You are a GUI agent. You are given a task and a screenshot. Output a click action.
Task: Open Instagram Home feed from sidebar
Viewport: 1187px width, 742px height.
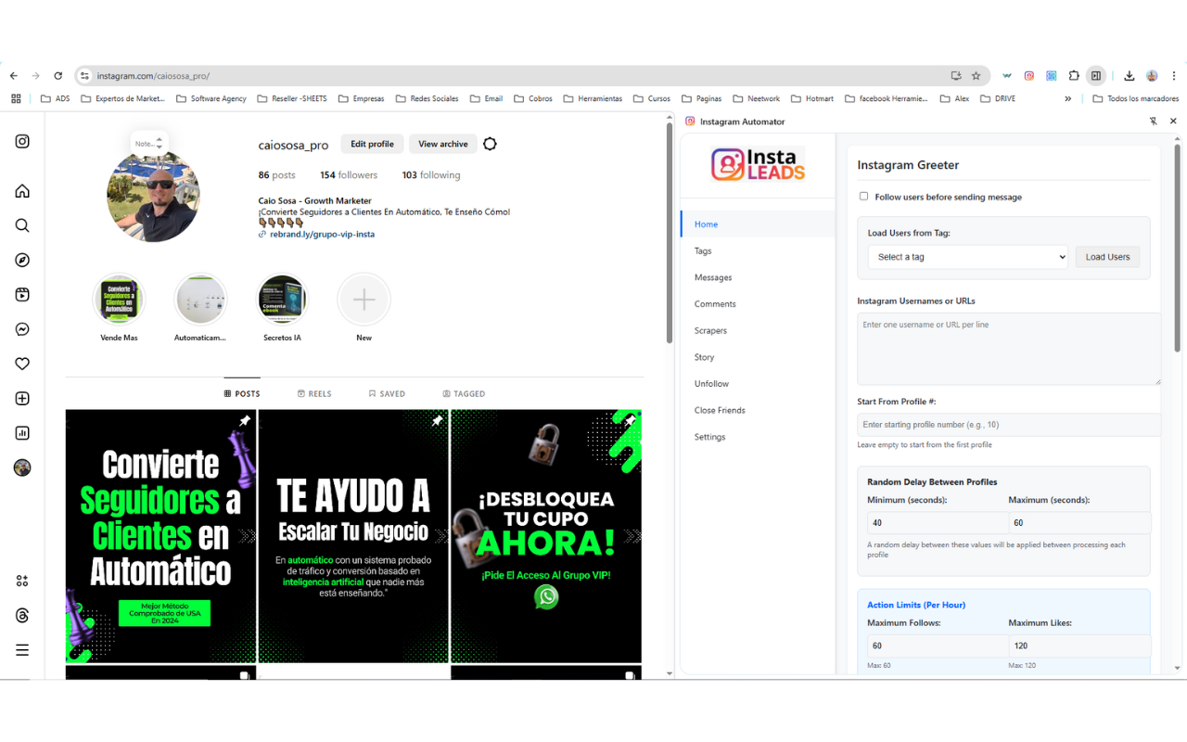click(22, 190)
